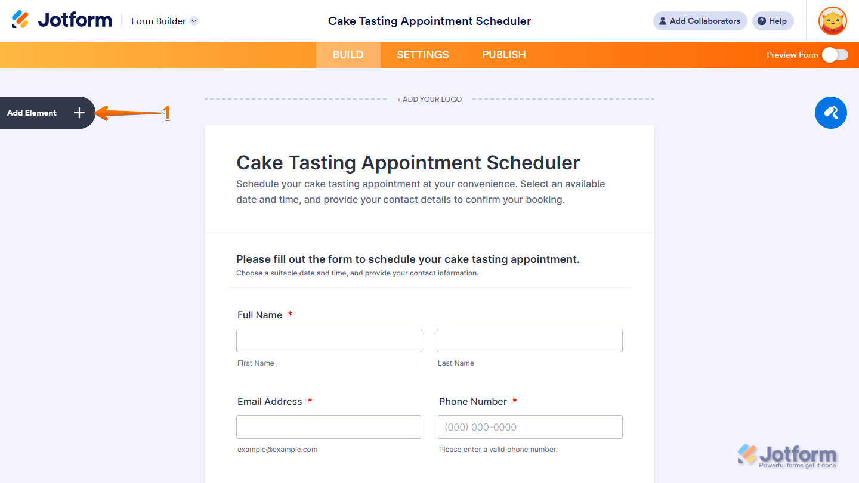Open the Form Designer paint roller icon
Viewport: 859px width, 483px height.
(830, 113)
